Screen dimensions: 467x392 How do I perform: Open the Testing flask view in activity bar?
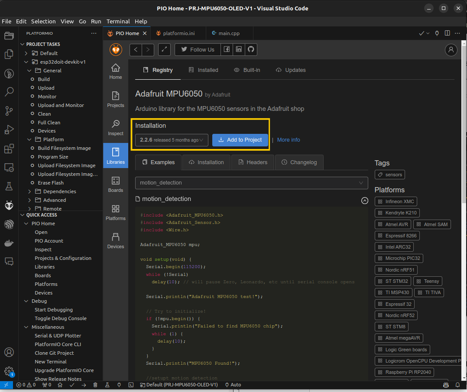pyautogui.click(x=9, y=186)
